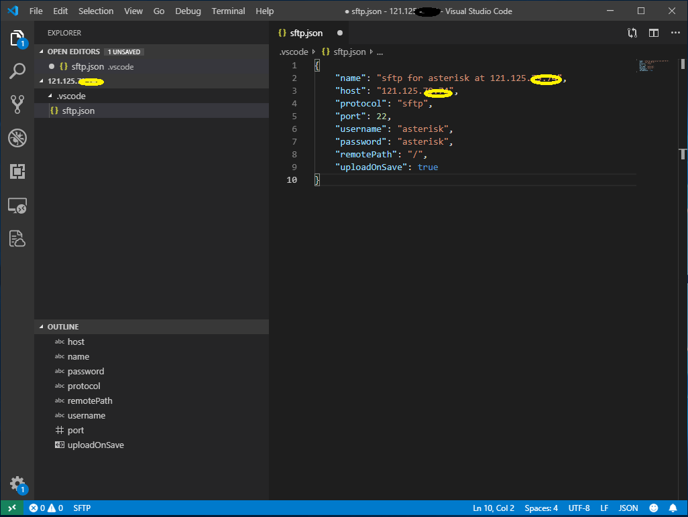Open the Help menu
The height and width of the screenshot is (517, 688).
(x=265, y=11)
